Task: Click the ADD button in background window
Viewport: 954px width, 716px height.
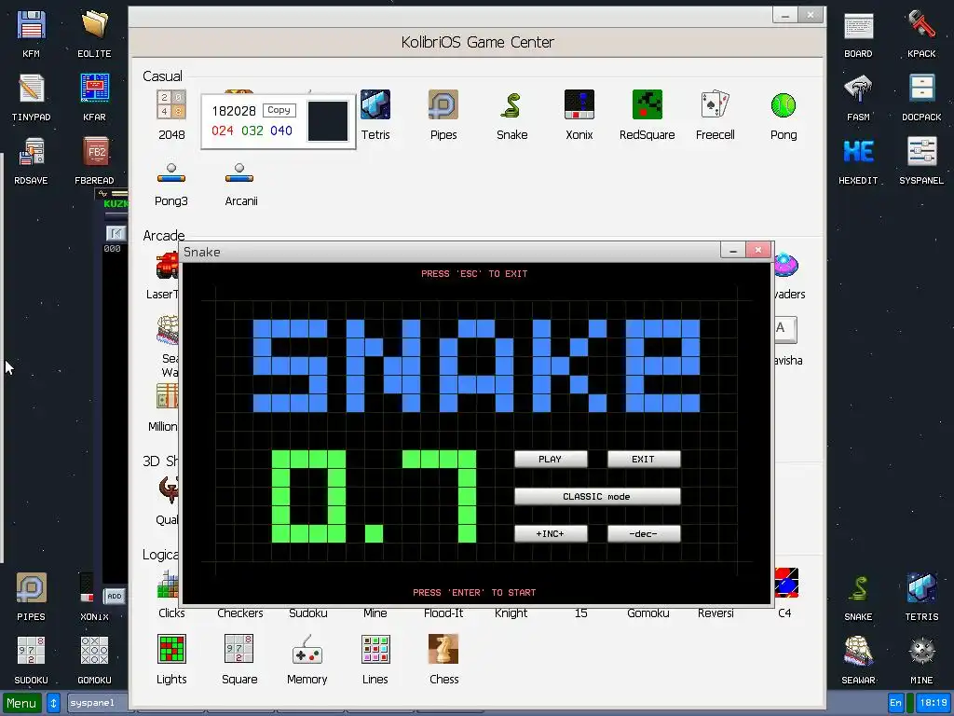Action: coord(115,596)
